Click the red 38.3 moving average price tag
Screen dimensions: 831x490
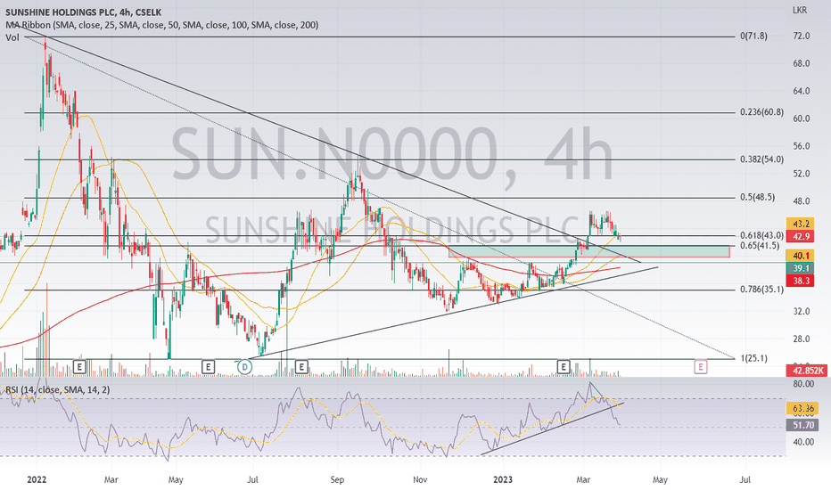pyautogui.click(x=801, y=281)
